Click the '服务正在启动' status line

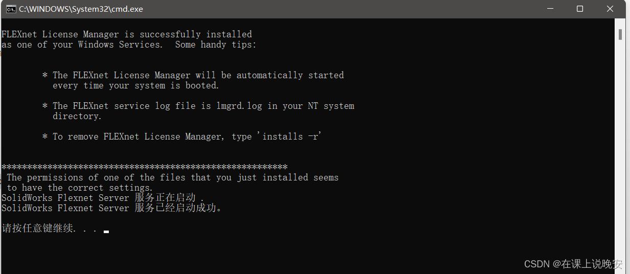102,198
